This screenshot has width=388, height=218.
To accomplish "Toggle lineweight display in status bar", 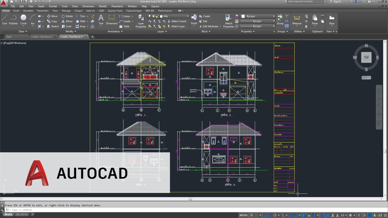I will coord(304,215).
